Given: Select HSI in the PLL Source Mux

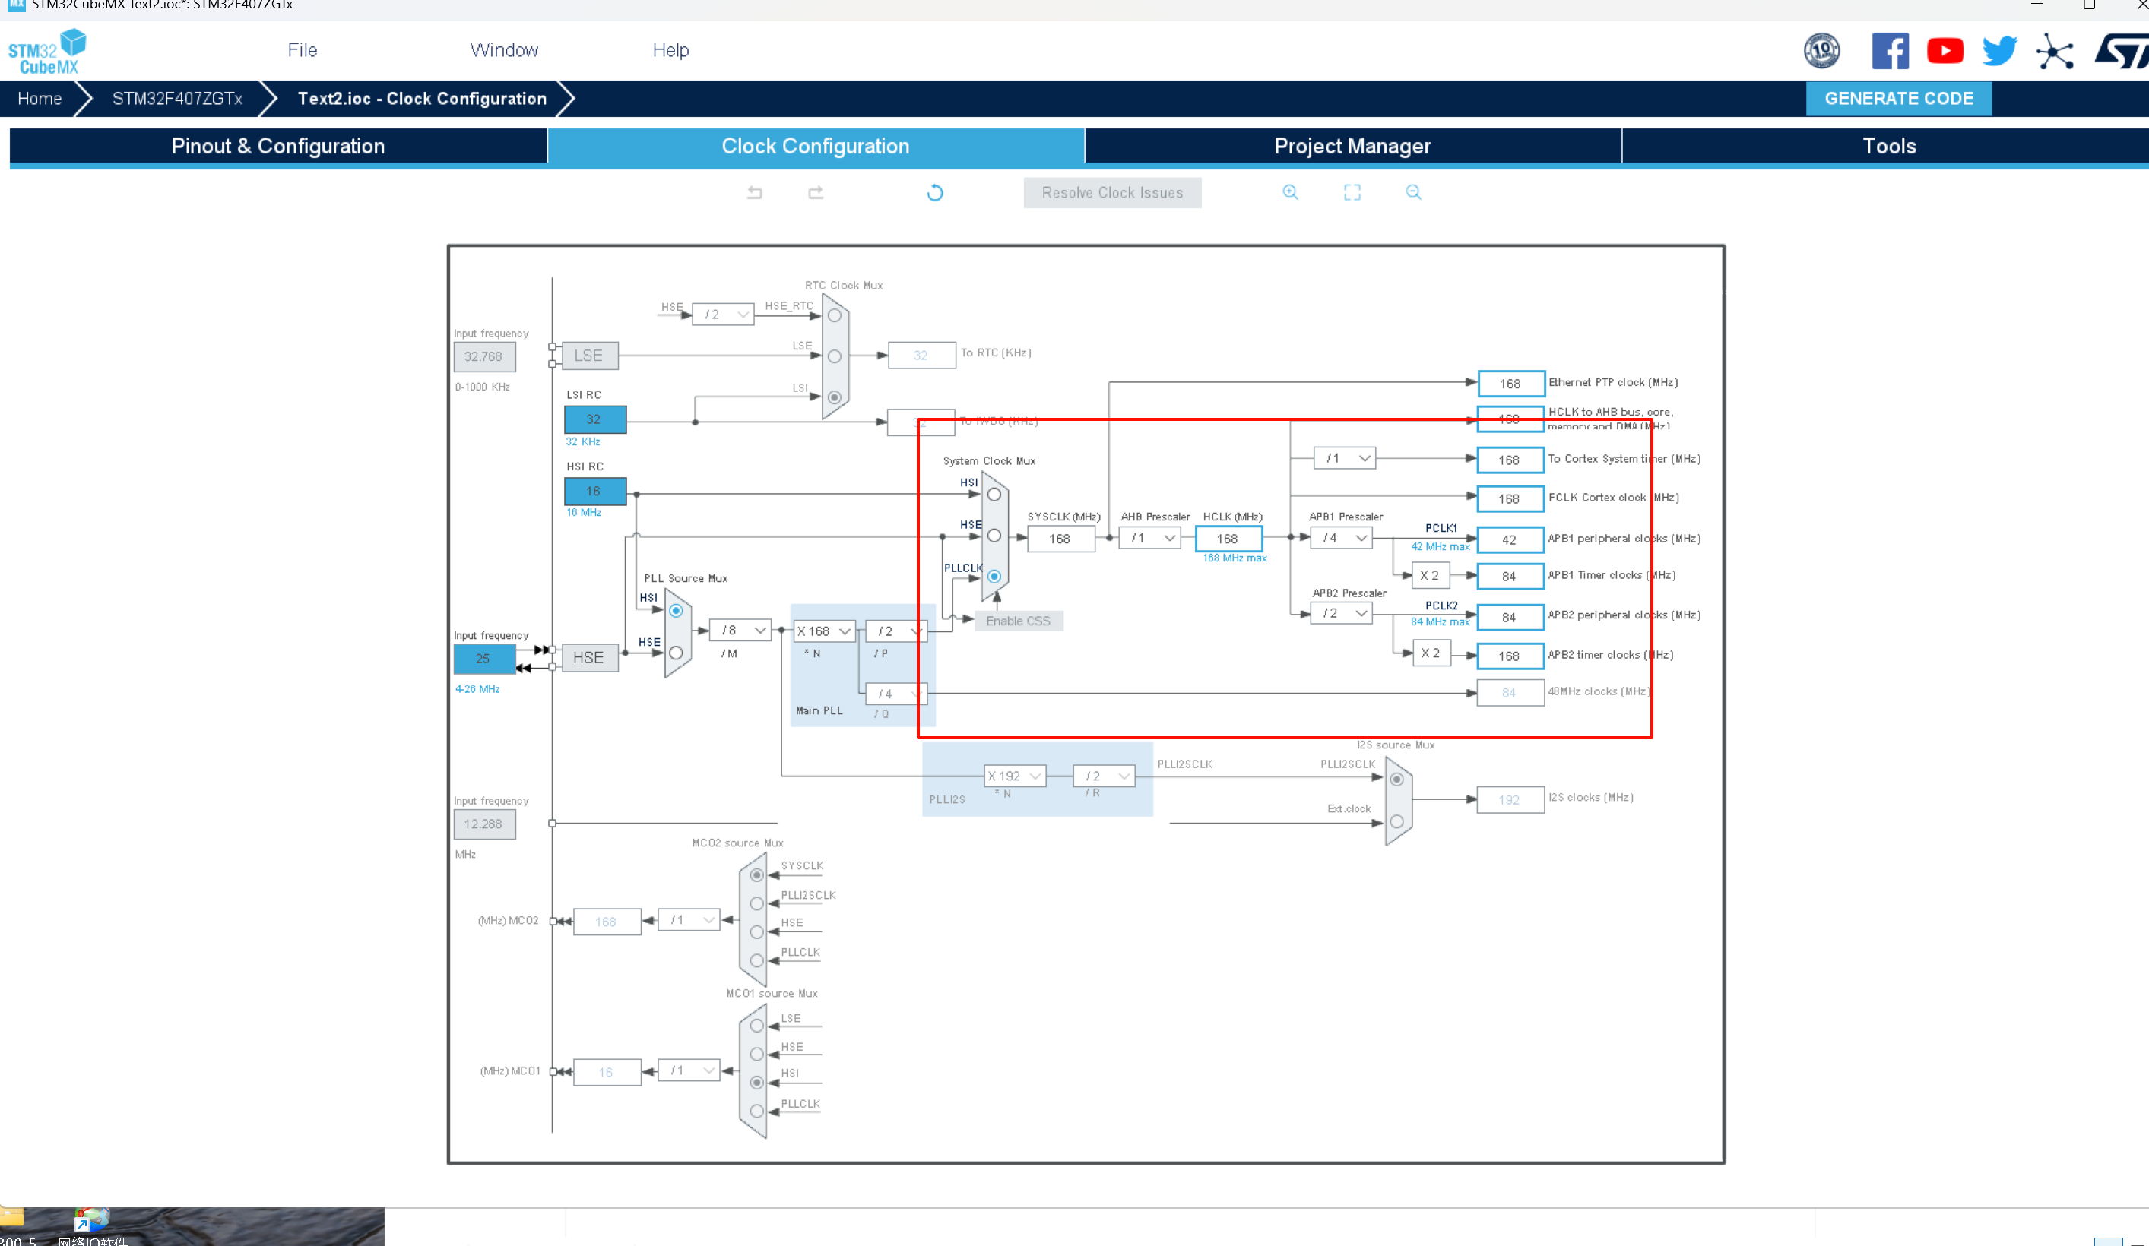Looking at the screenshot, I should pyautogui.click(x=675, y=609).
